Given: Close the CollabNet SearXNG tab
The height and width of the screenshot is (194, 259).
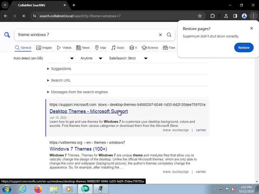Looking at the screenshot, I should [x=65, y=5].
